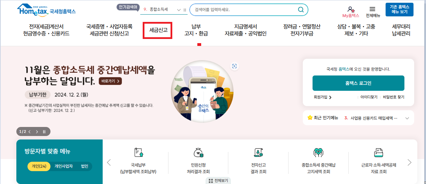The width and height of the screenshot is (426, 184).
Task: Click 근로자 소득·세액공제 자료 조회 icon
Action: click(378, 153)
